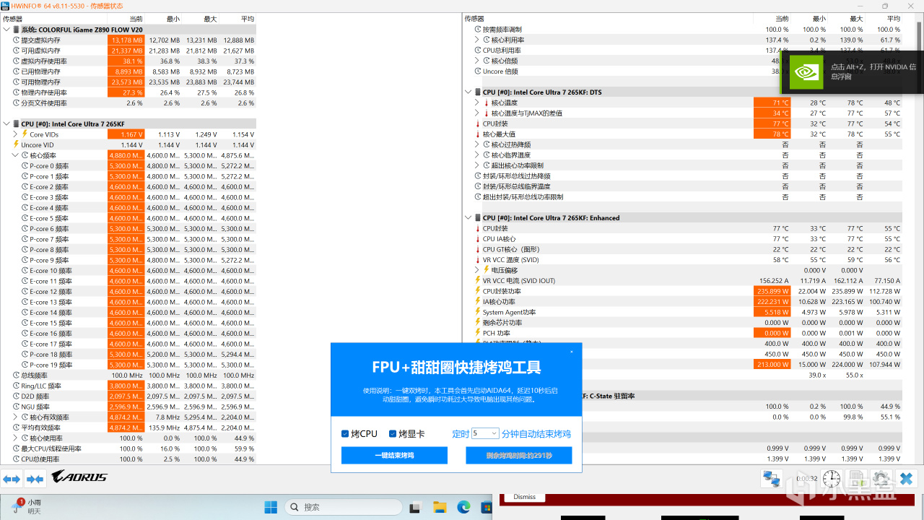Click the expand-columns left-right arrows icon

coord(12,478)
